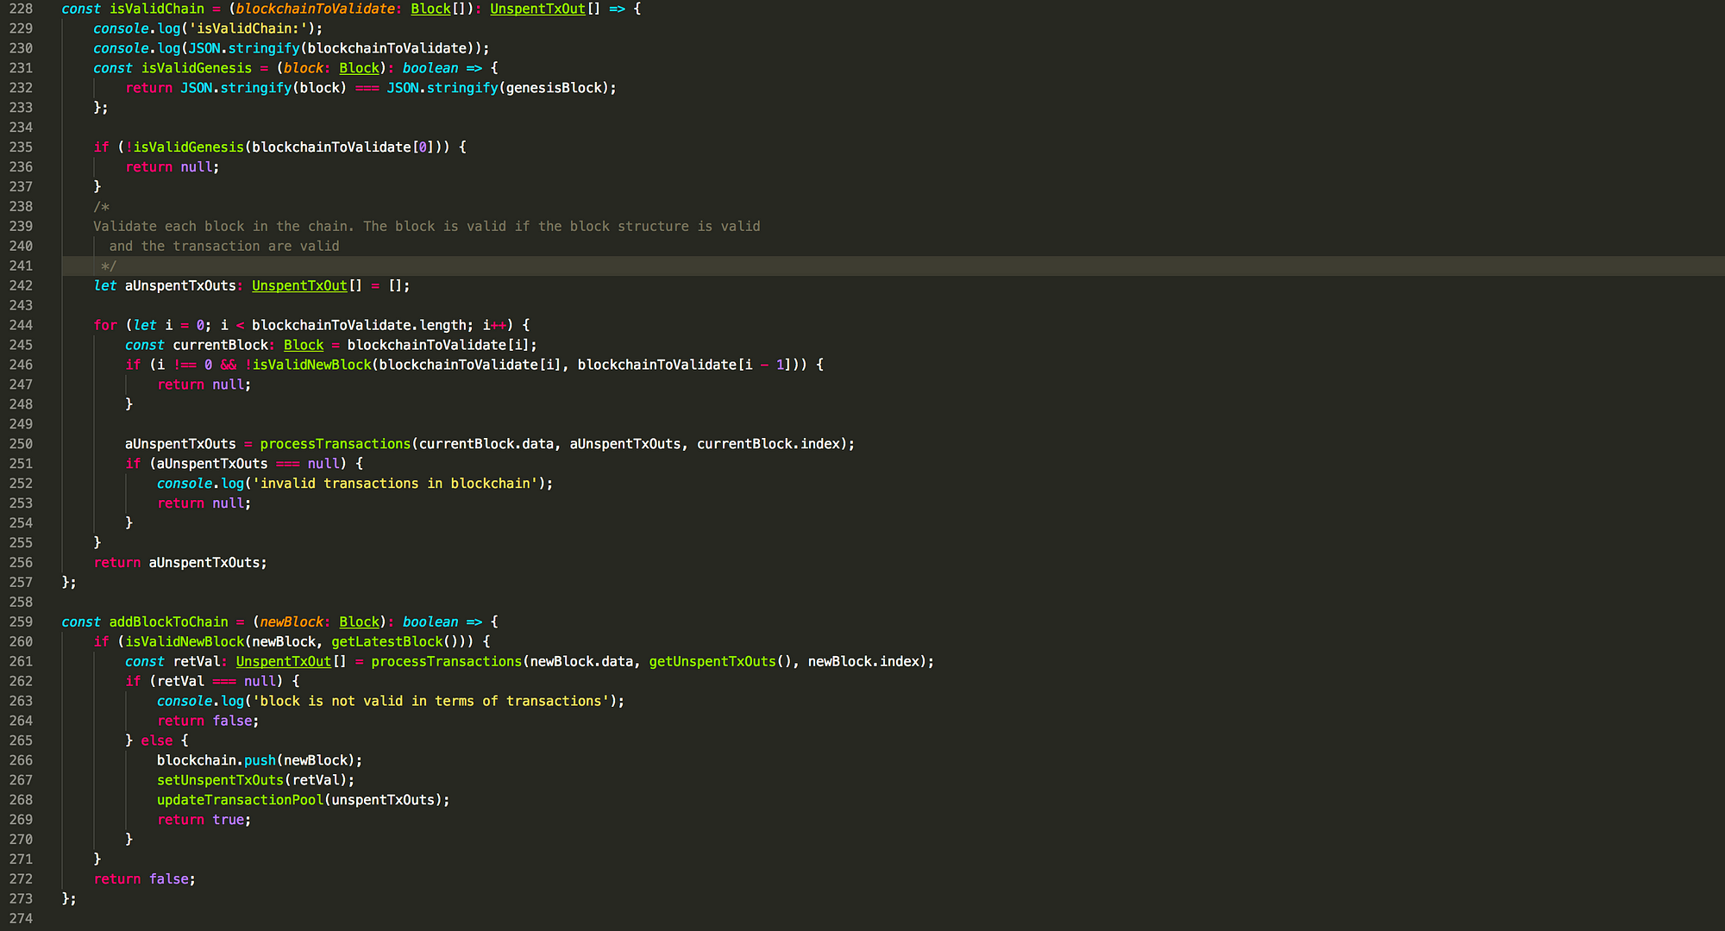This screenshot has height=931, width=1725.
Task: Click the Block type on line 245
Action: point(304,346)
